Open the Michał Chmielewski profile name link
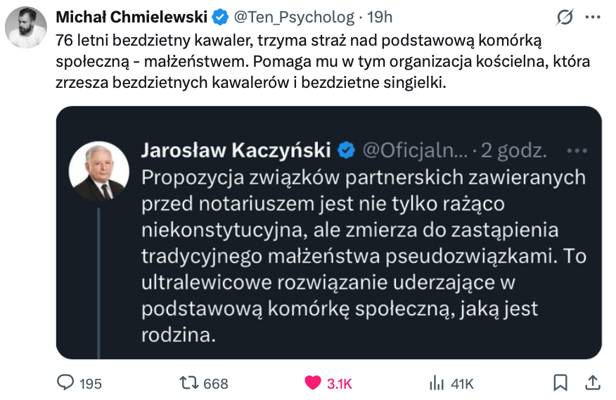Viewport: 616px width, 400px height. tap(132, 17)
